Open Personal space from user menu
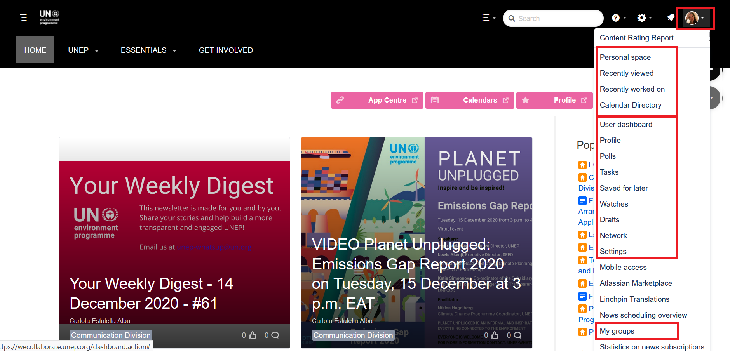730x351 pixels. coord(625,57)
